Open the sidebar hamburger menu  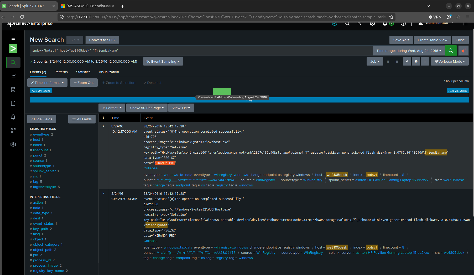[x=13, y=38]
